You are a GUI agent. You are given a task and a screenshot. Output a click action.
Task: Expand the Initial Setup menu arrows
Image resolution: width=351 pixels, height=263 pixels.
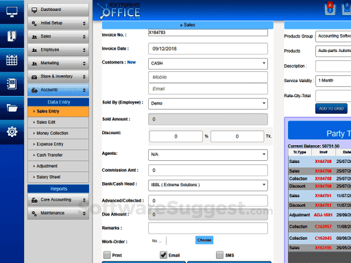coord(84,23)
